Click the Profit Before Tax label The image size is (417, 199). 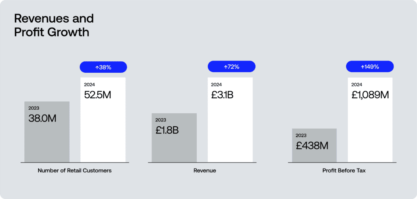click(x=344, y=171)
